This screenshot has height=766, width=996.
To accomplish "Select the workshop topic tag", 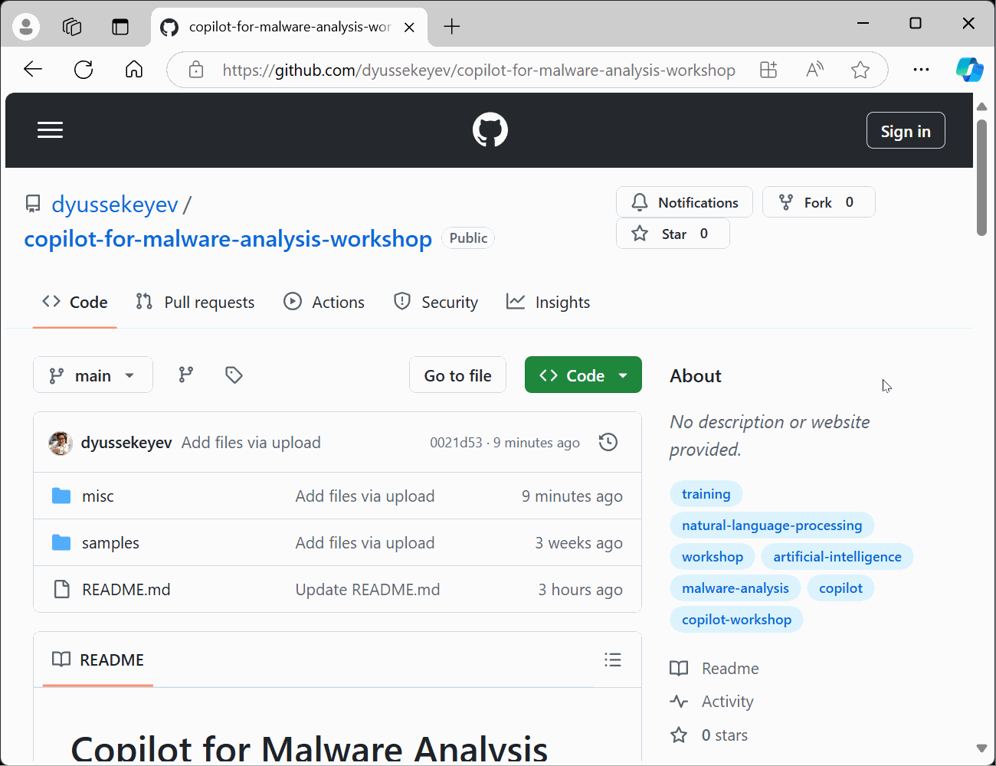I will point(713,557).
